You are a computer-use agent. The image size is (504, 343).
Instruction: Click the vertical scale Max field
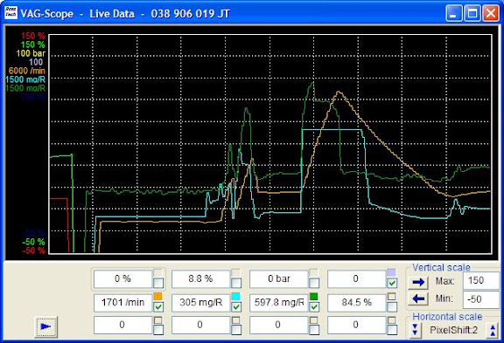click(x=481, y=281)
